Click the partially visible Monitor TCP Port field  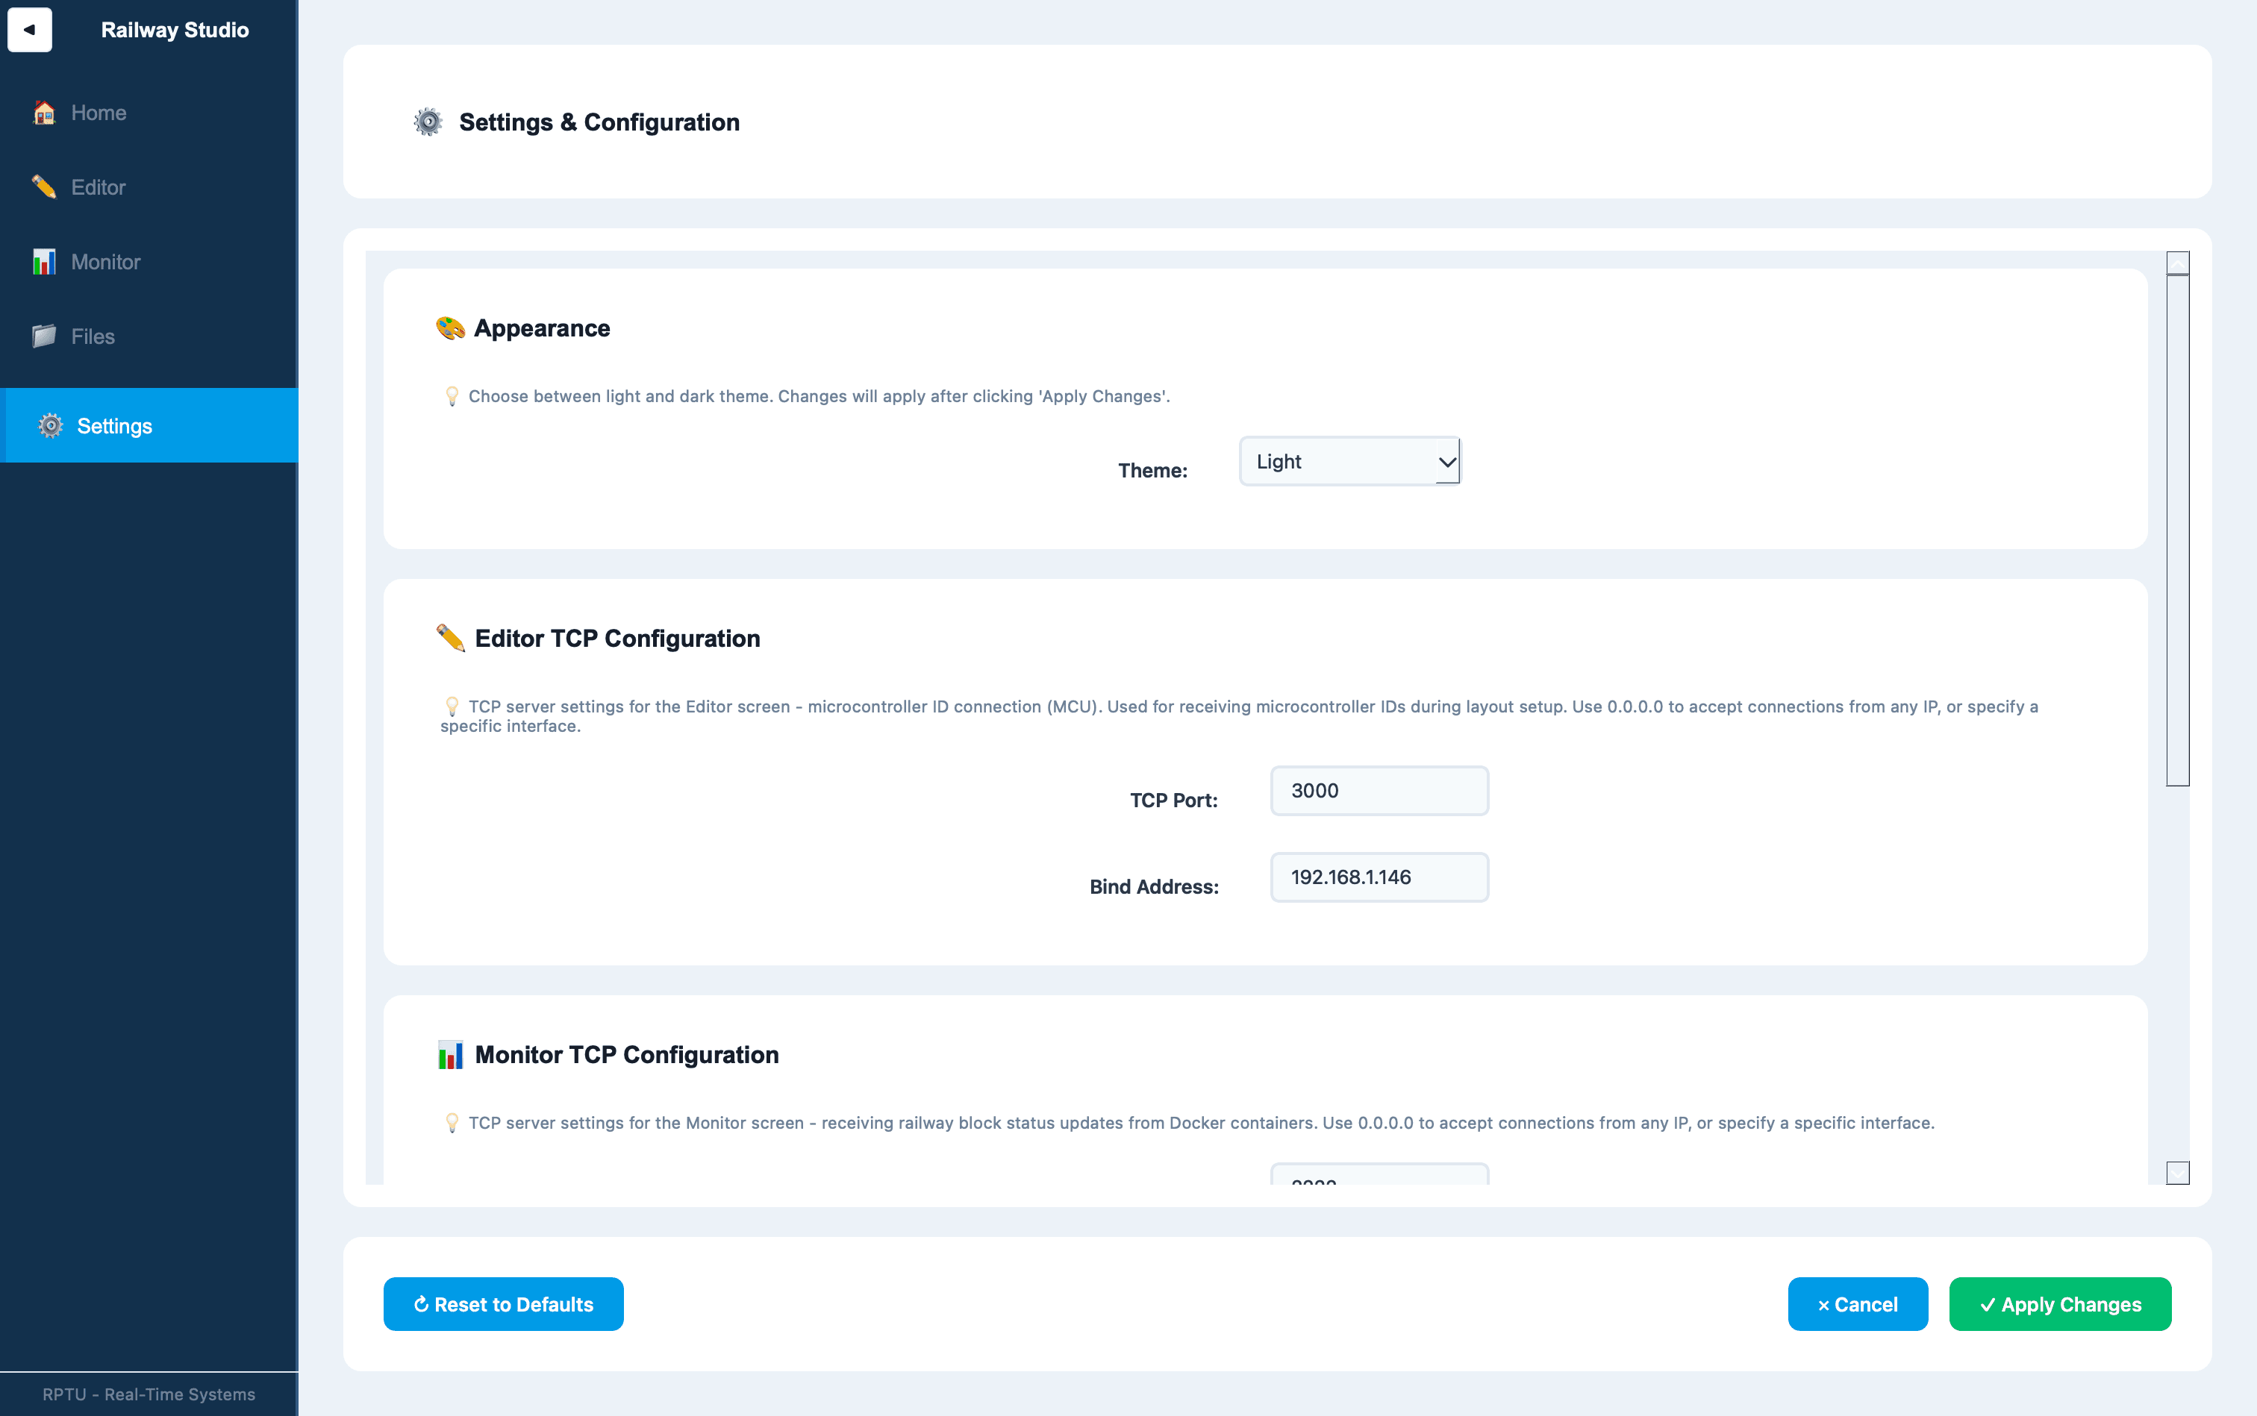pyautogui.click(x=1379, y=1174)
